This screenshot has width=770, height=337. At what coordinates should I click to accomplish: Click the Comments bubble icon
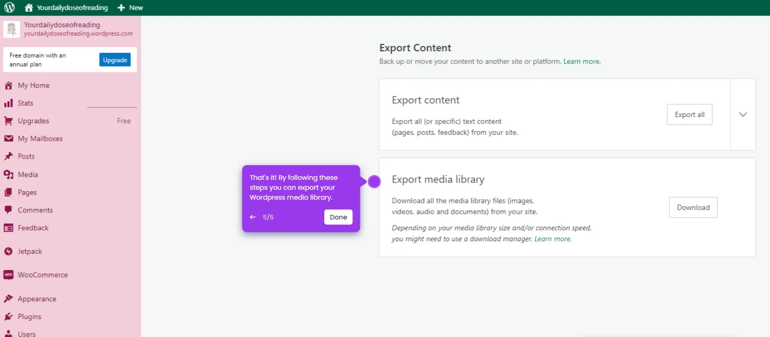[x=8, y=210]
